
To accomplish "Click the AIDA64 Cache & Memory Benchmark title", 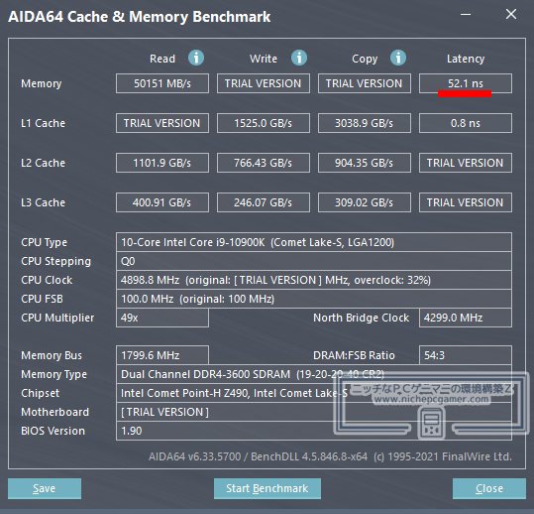I will (140, 16).
